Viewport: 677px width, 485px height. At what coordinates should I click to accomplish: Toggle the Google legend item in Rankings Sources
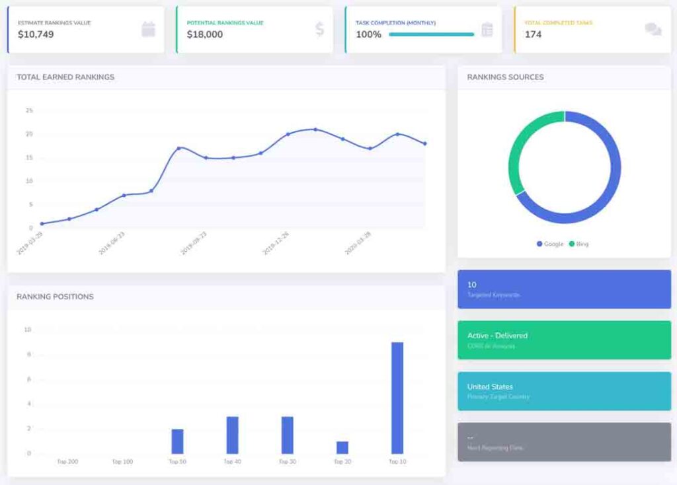point(550,244)
